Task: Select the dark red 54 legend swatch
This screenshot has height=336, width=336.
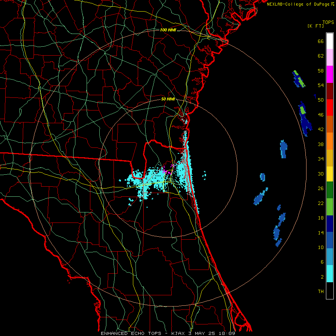Action: point(330,91)
